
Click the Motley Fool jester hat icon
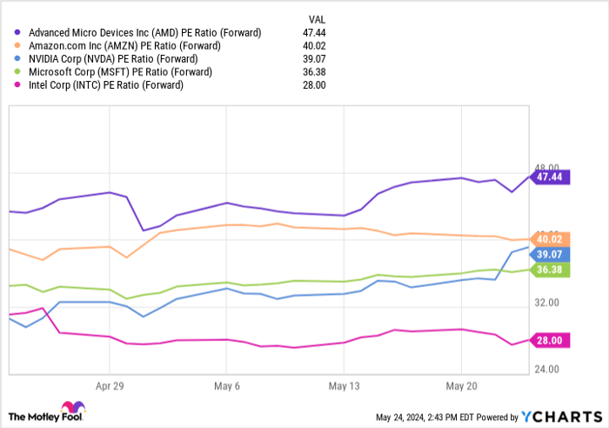[x=70, y=410]
